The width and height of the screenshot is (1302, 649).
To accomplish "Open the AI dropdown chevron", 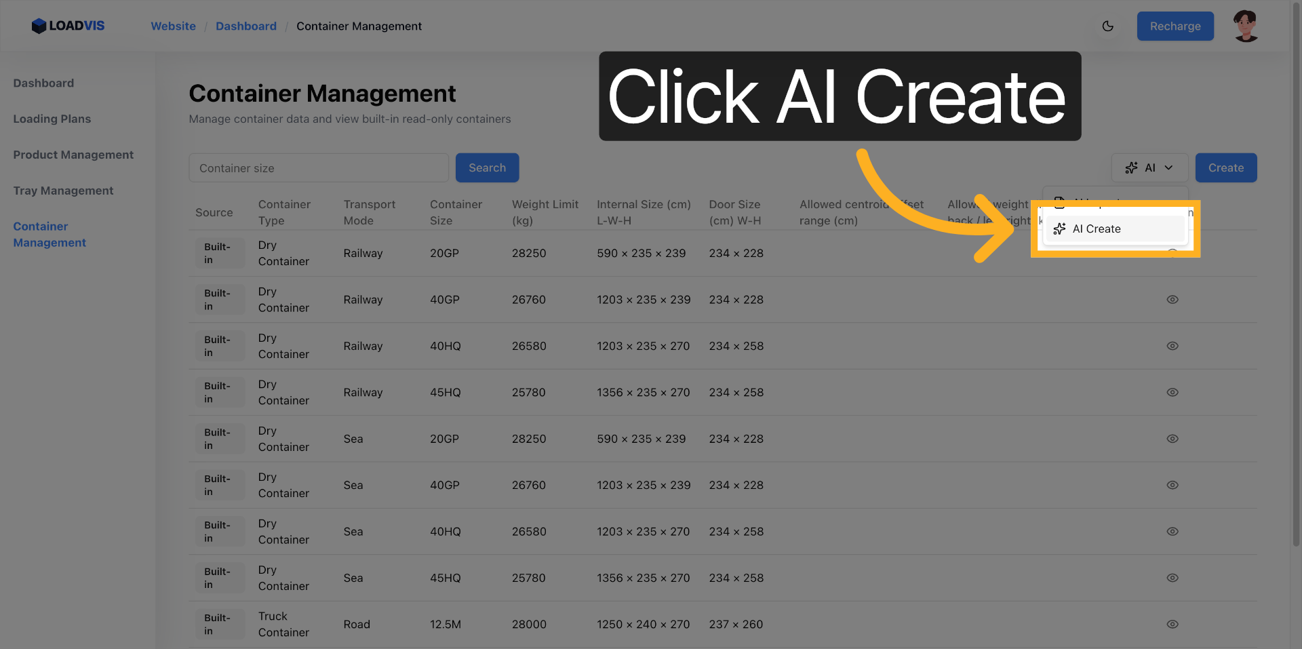I will [x=1168, y=168].
